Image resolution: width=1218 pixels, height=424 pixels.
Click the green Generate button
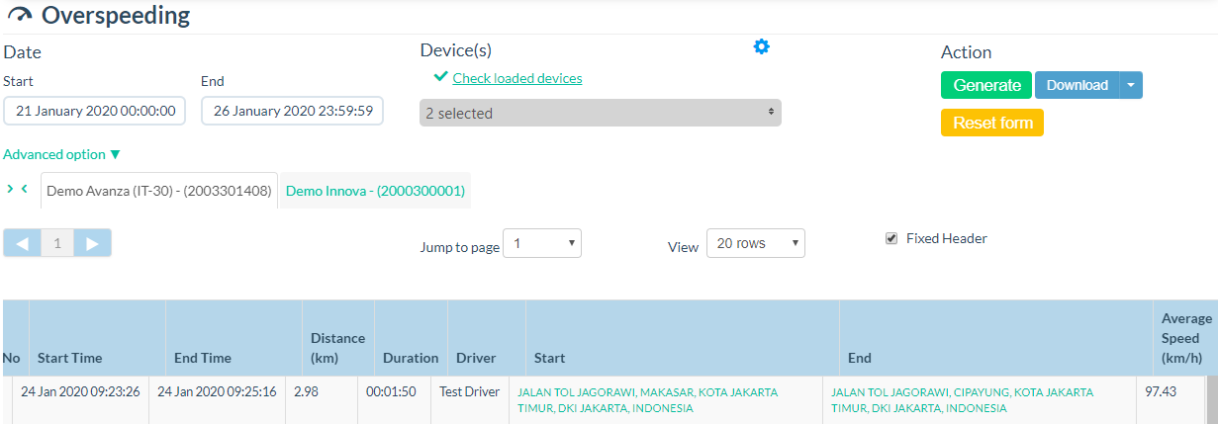point(985,85)
